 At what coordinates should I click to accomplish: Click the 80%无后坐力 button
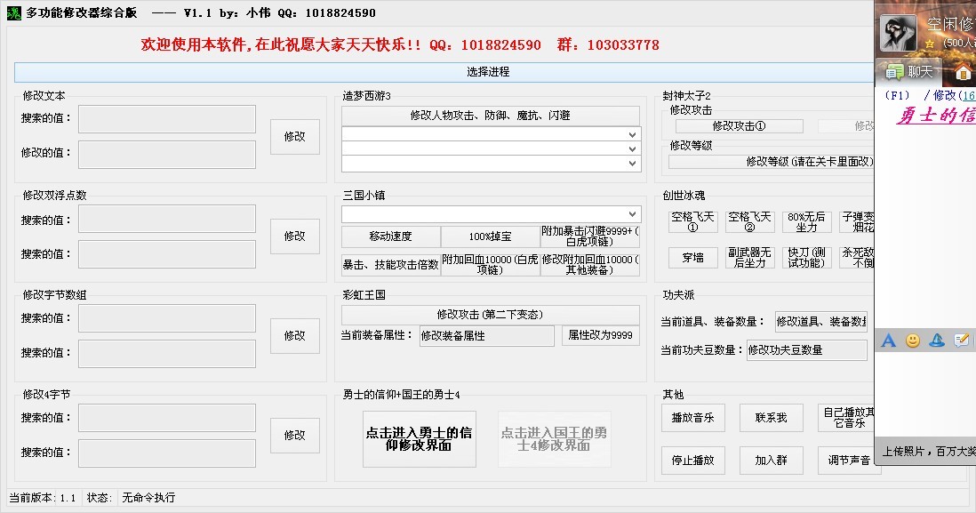tap(807, 221)
